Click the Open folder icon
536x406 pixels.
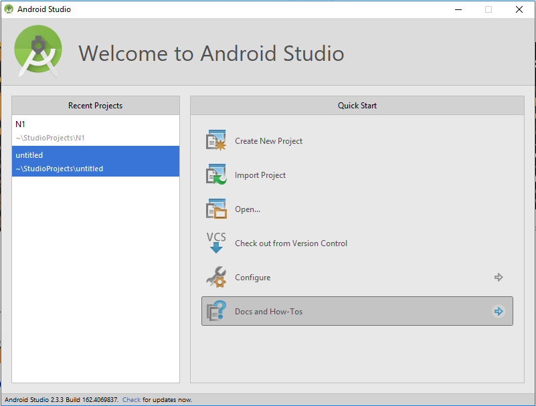(x=216, y=209)
